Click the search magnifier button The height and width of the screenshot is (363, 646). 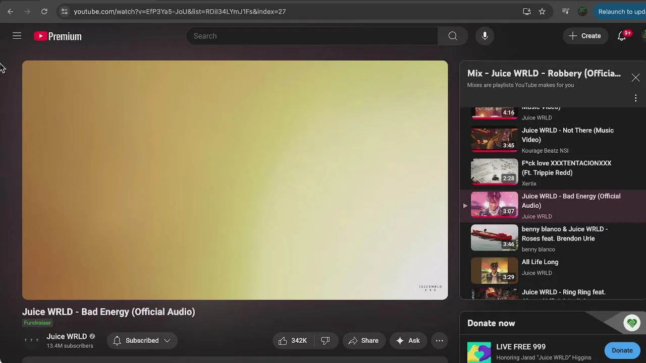click(453, 36)
